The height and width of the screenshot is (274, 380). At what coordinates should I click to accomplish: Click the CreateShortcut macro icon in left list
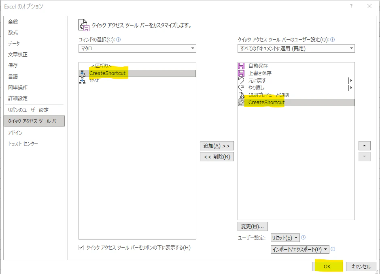[x=82, y=73]
